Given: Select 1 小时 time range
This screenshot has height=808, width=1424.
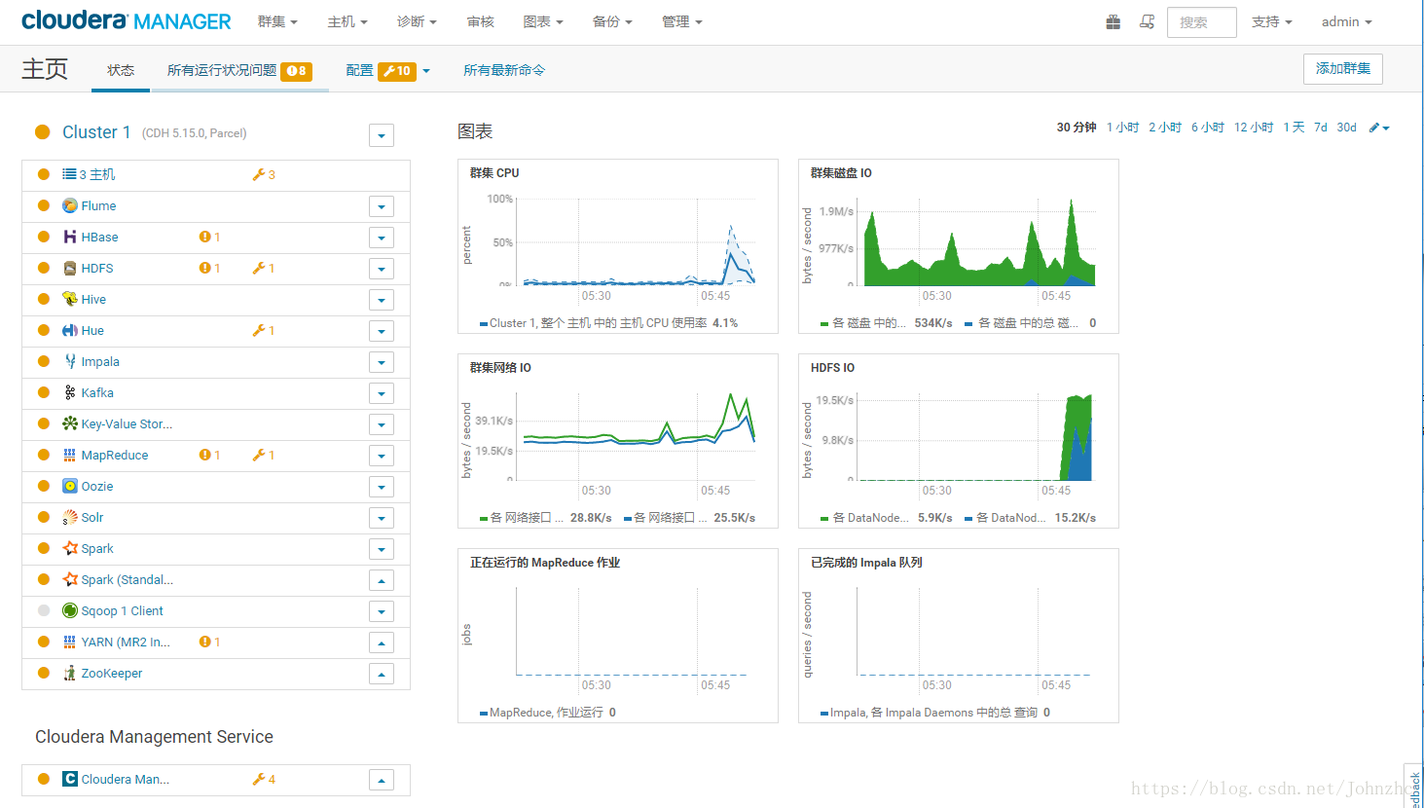Looking at the screenshot, I should 1123,128.
